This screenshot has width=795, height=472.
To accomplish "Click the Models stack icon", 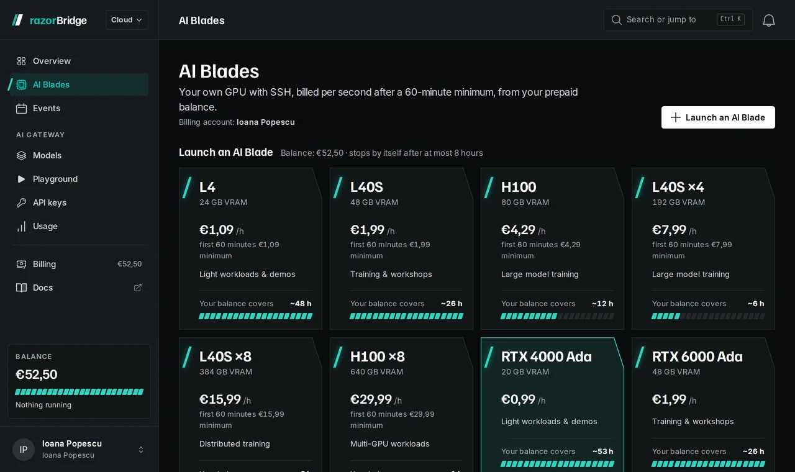I will pos(21,155).
